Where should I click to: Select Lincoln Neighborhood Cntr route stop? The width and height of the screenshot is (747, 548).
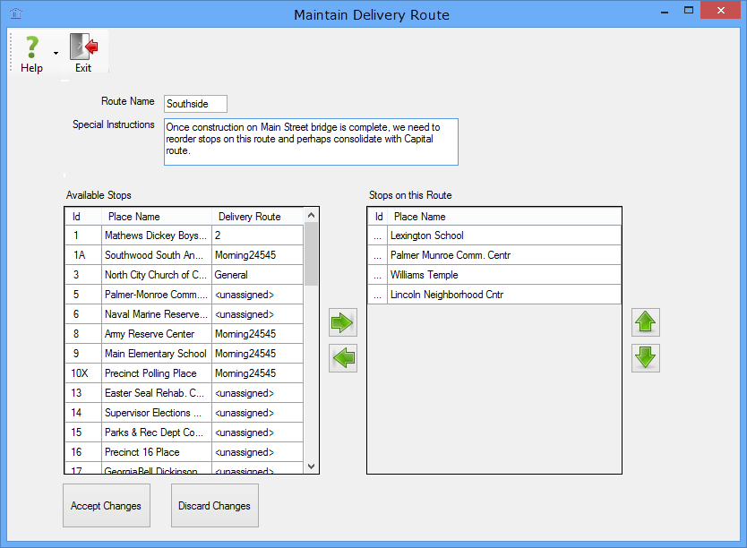[494, 295]
